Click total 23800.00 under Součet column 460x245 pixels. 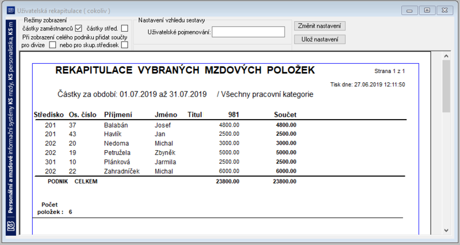[x=285, y=182]
